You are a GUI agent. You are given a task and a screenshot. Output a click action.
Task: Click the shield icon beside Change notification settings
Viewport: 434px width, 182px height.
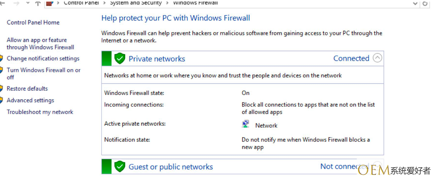[x=2, y=59]
